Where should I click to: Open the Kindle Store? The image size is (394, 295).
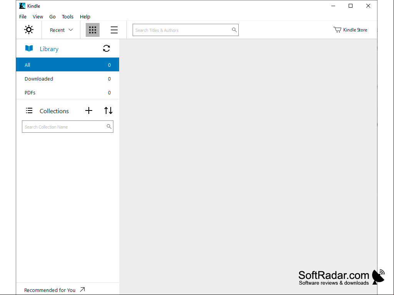(x=350, y=30)
